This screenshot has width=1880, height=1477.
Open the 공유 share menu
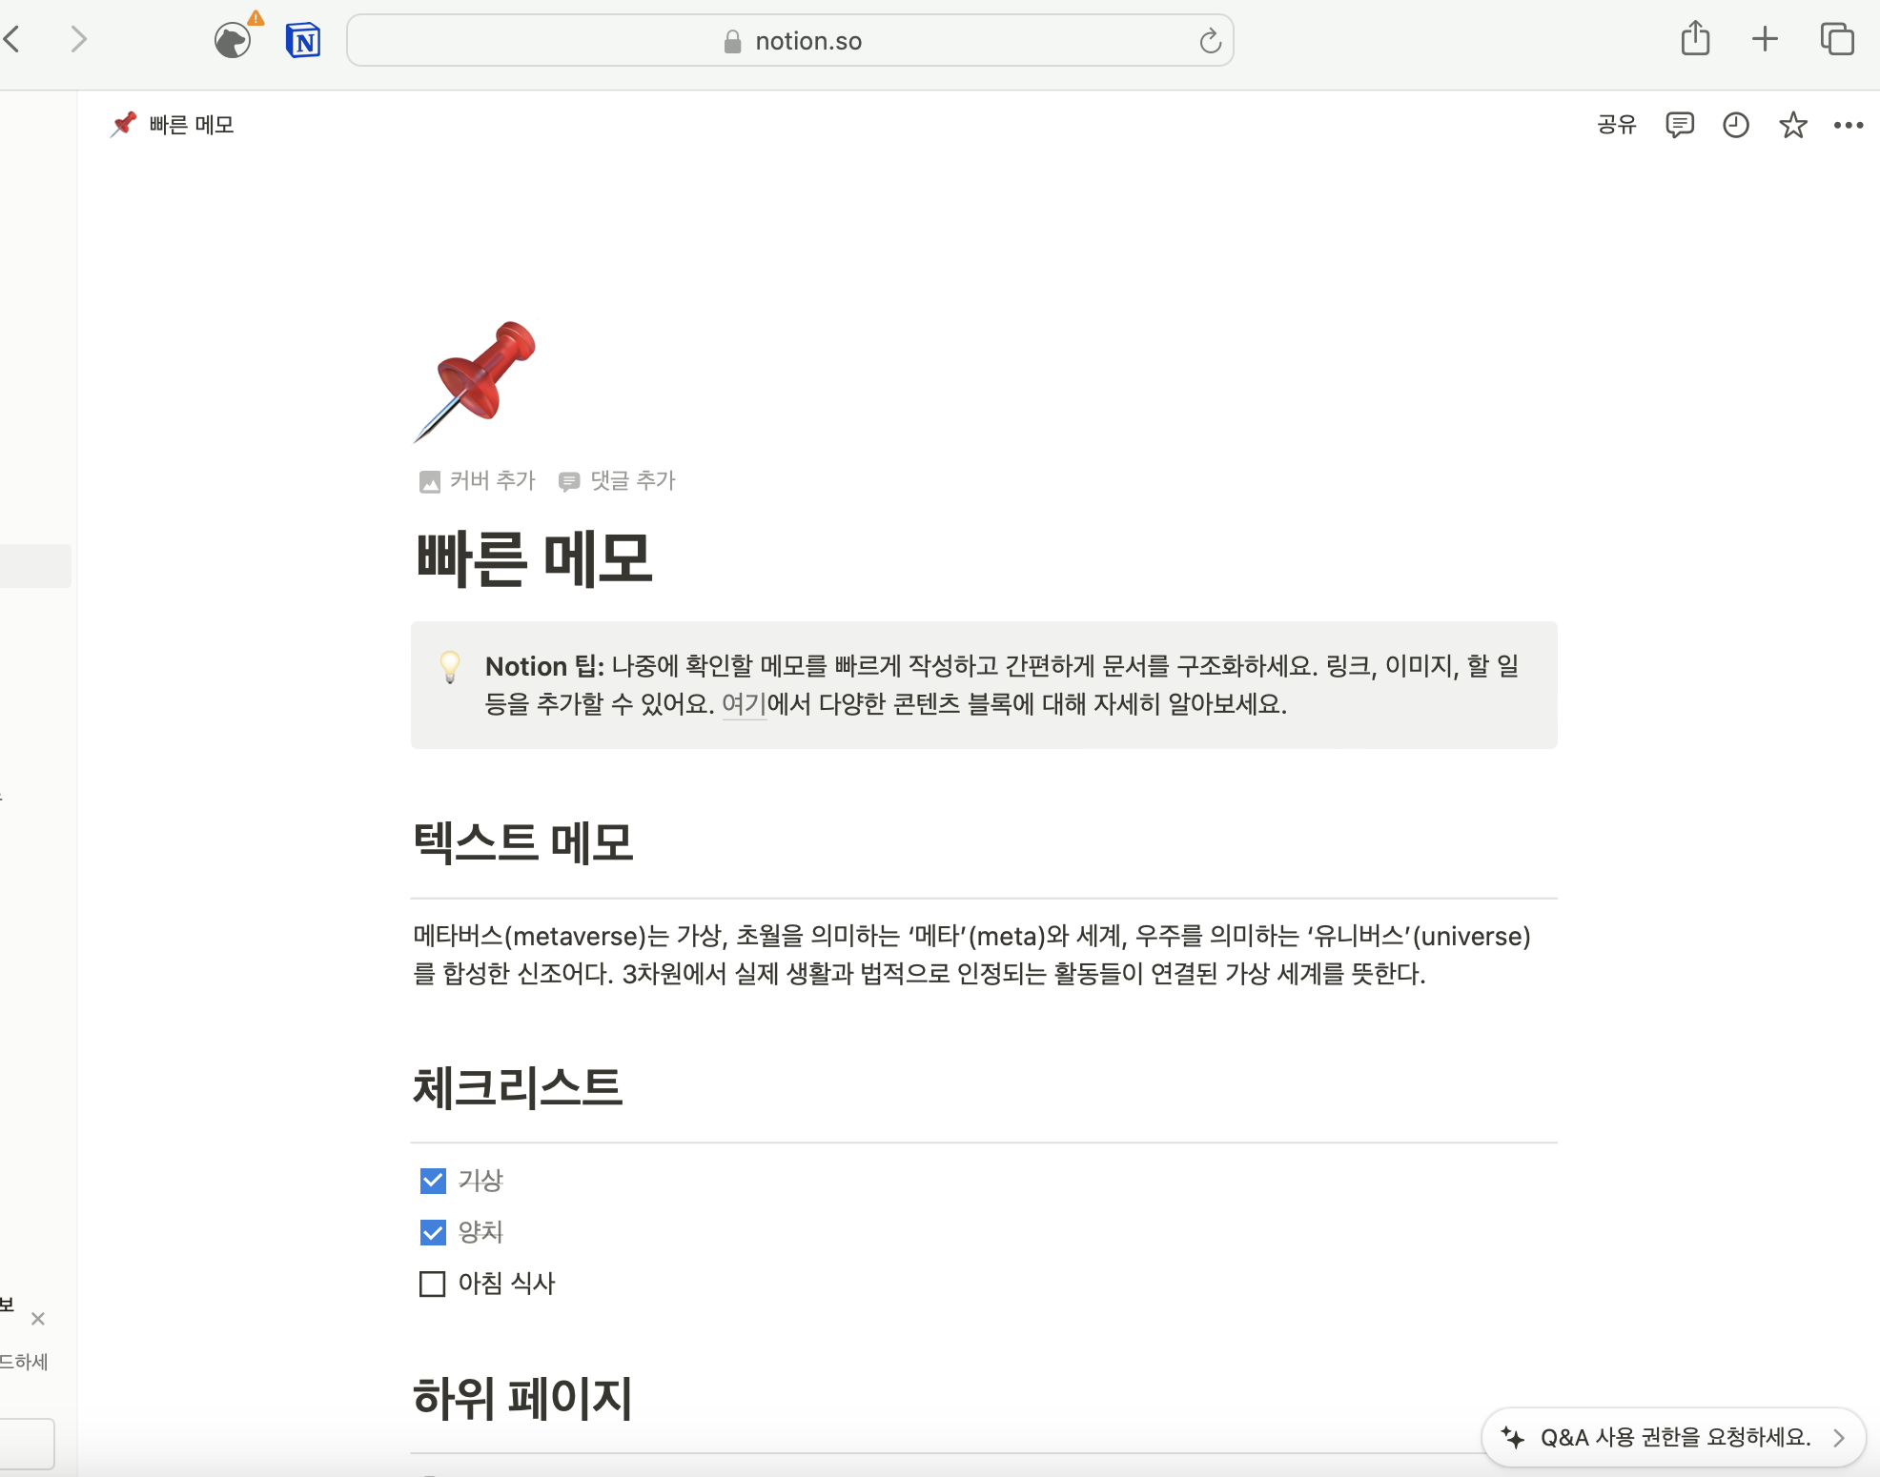1616,125
